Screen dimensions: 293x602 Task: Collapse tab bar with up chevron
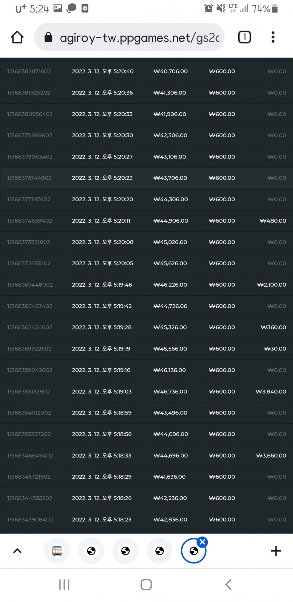click(x=17, y=551)
